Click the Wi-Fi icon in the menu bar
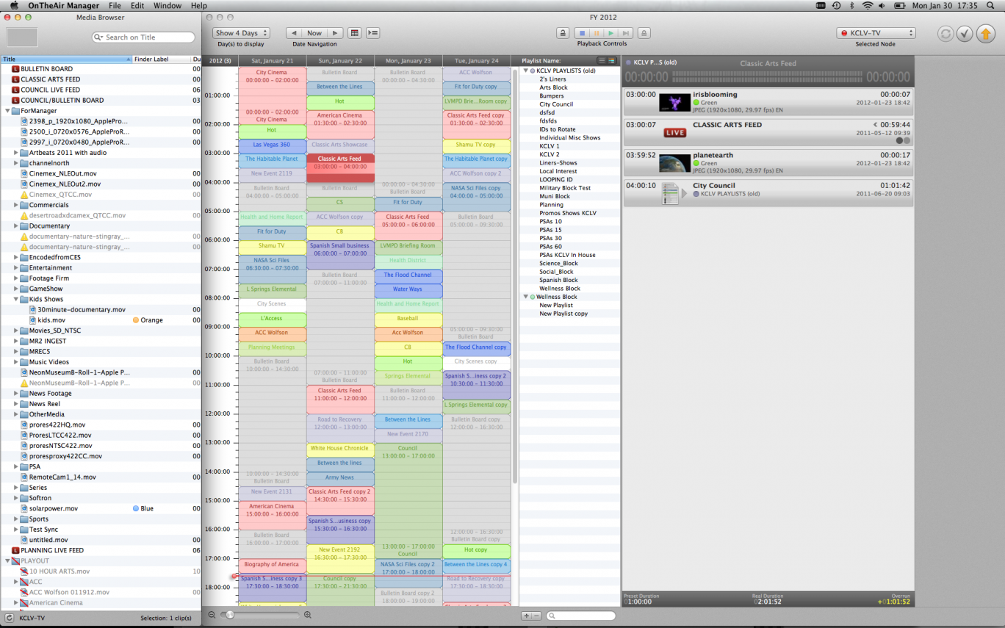Screen dimensions: 1005x628 tap(868, 6)
